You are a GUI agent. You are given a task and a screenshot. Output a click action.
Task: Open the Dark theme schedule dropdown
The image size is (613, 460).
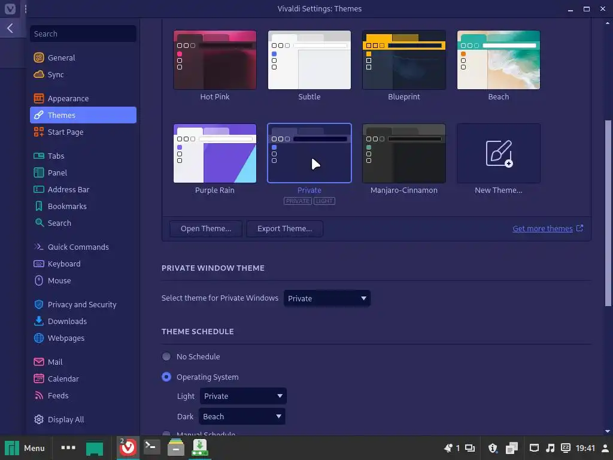242,417
